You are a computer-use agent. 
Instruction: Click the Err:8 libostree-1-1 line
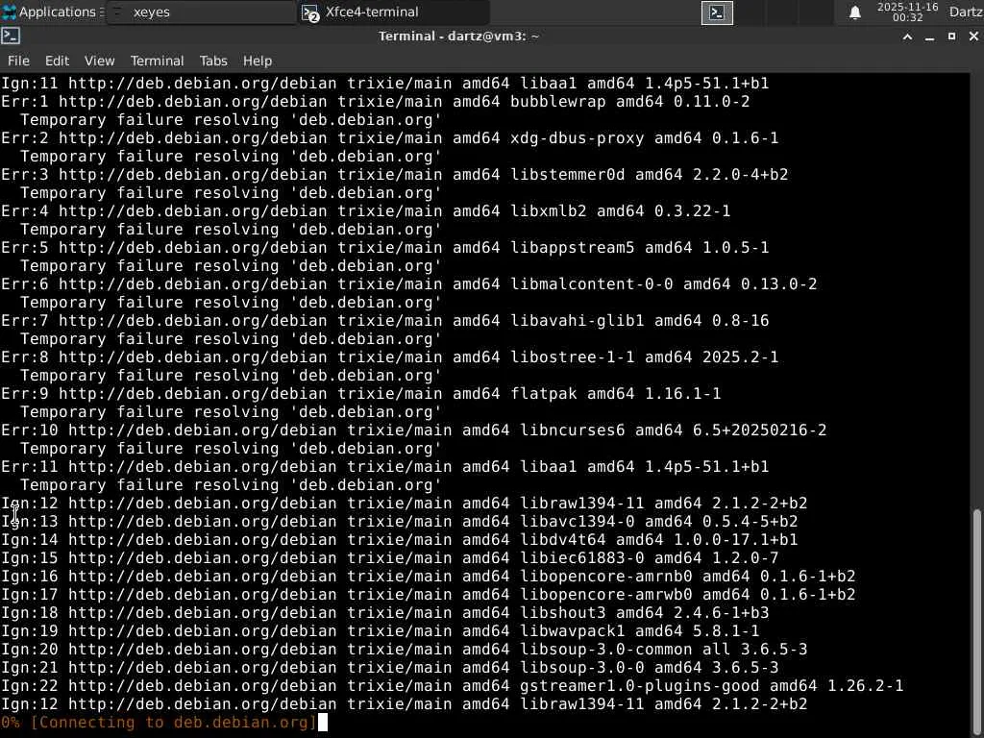[390, 357]
